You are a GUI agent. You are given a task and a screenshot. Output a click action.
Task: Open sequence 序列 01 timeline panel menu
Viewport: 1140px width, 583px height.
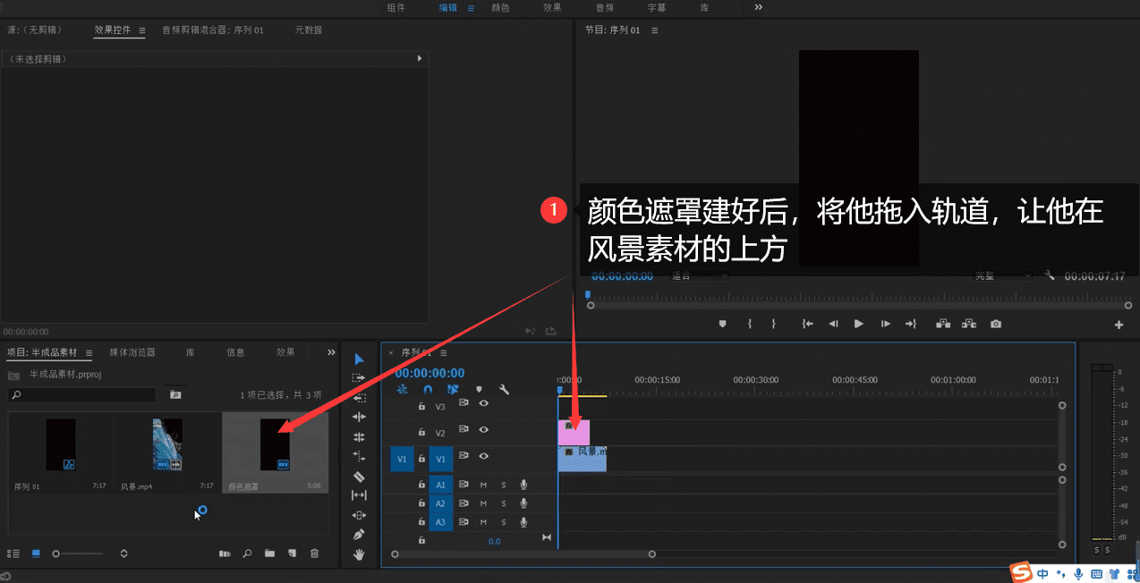point(442,352)
